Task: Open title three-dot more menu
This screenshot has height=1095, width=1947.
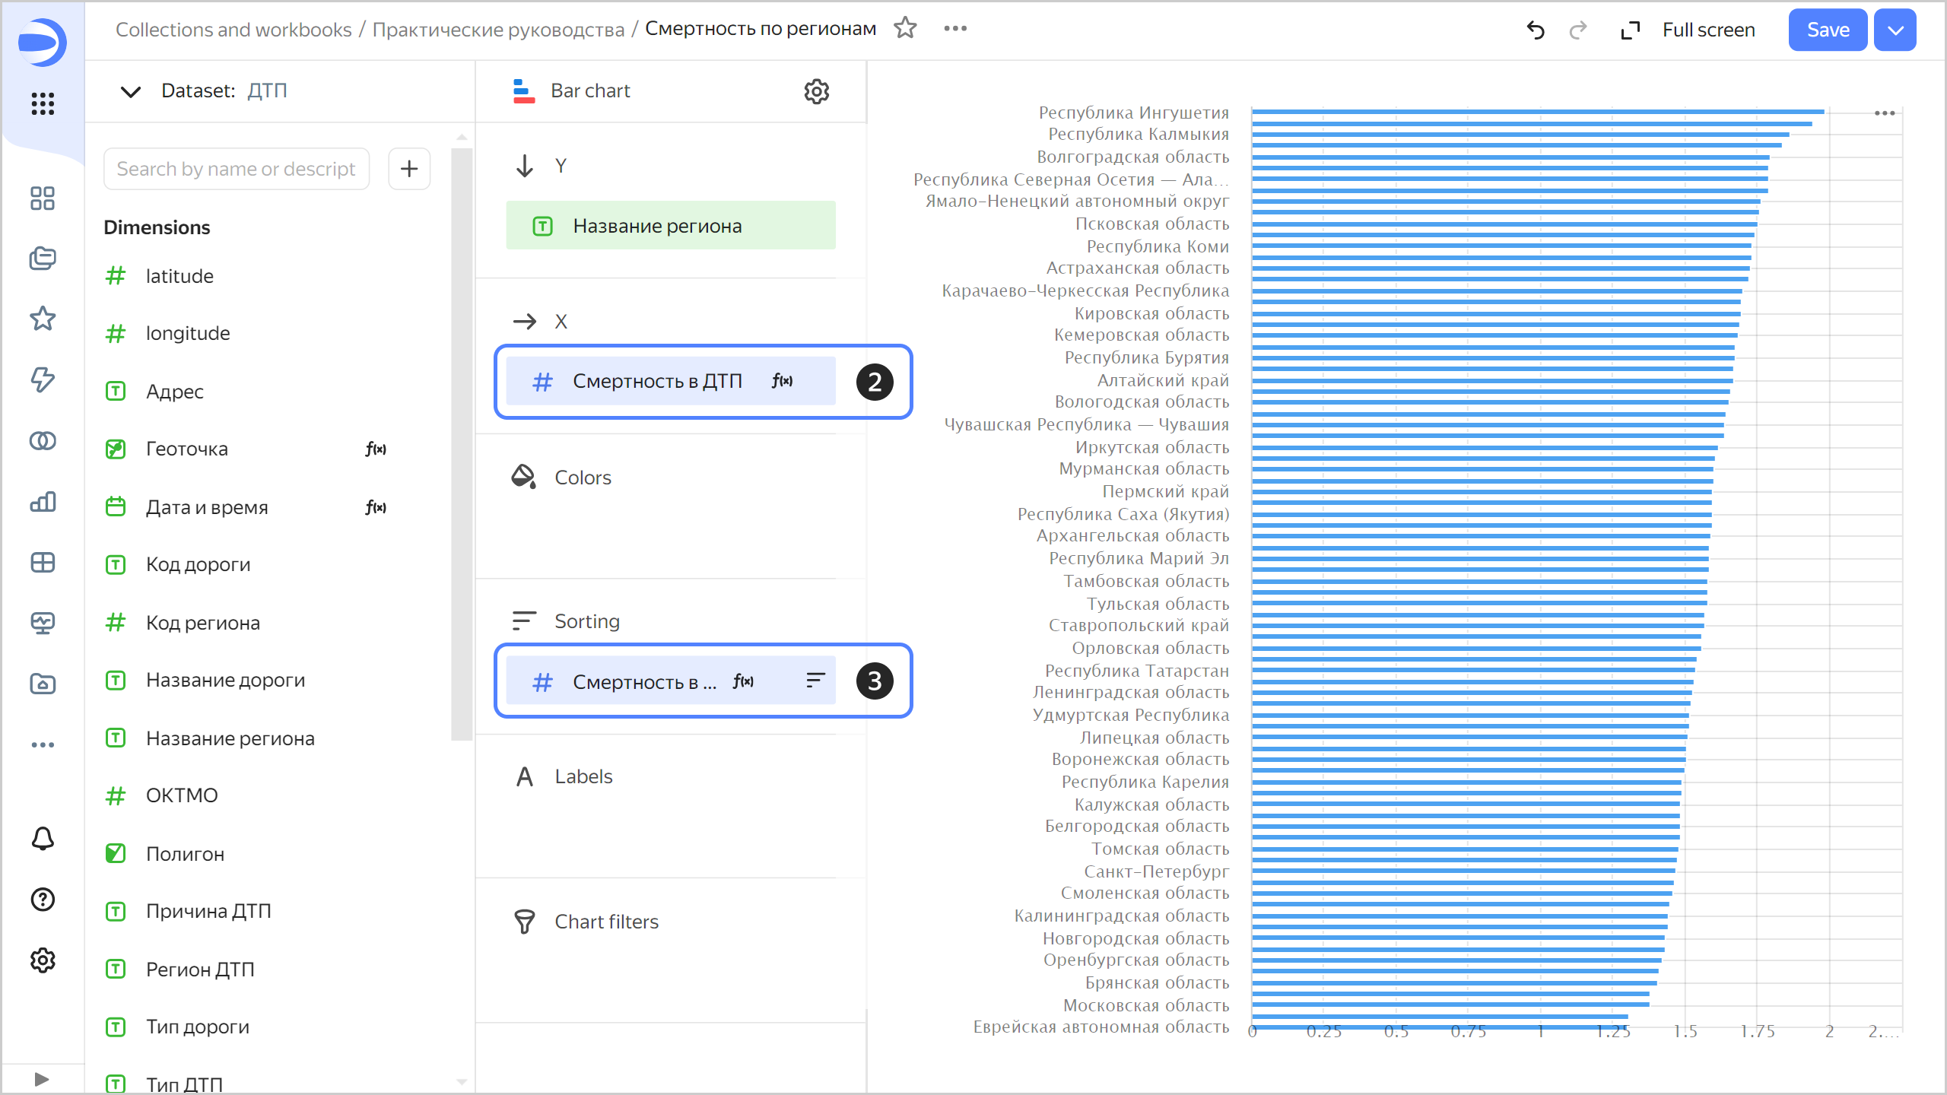Action: coord(955,28)
